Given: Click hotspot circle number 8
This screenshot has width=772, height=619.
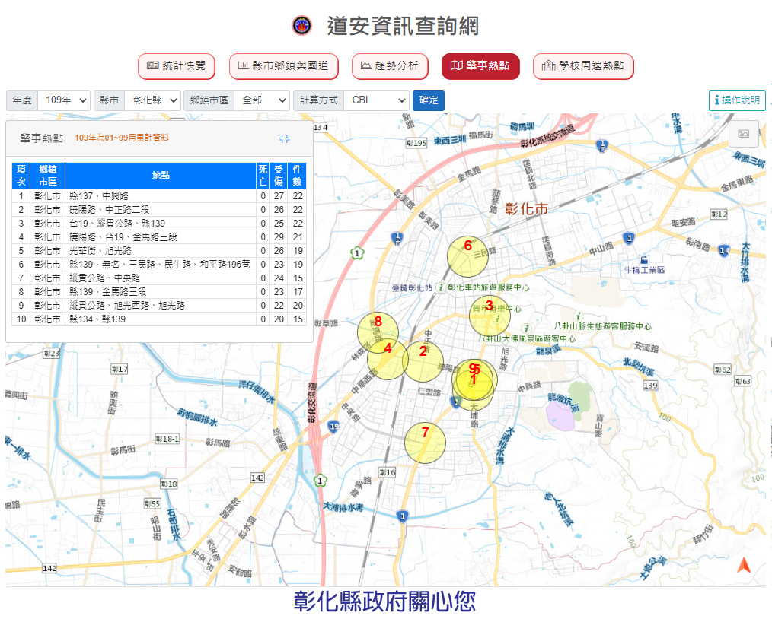Looking at the screenshot, I should coord(378,332).
